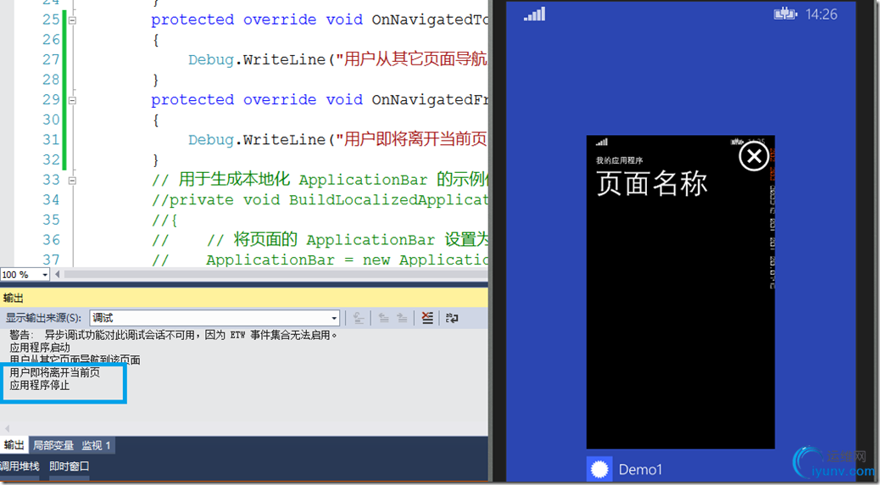Click the 将页面的 ApplicationBar comment line 36

click(320, 240)
